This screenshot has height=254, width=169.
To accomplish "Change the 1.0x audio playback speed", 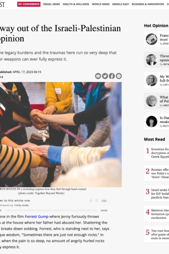I will pyautogui.click(x=104, y=201).
